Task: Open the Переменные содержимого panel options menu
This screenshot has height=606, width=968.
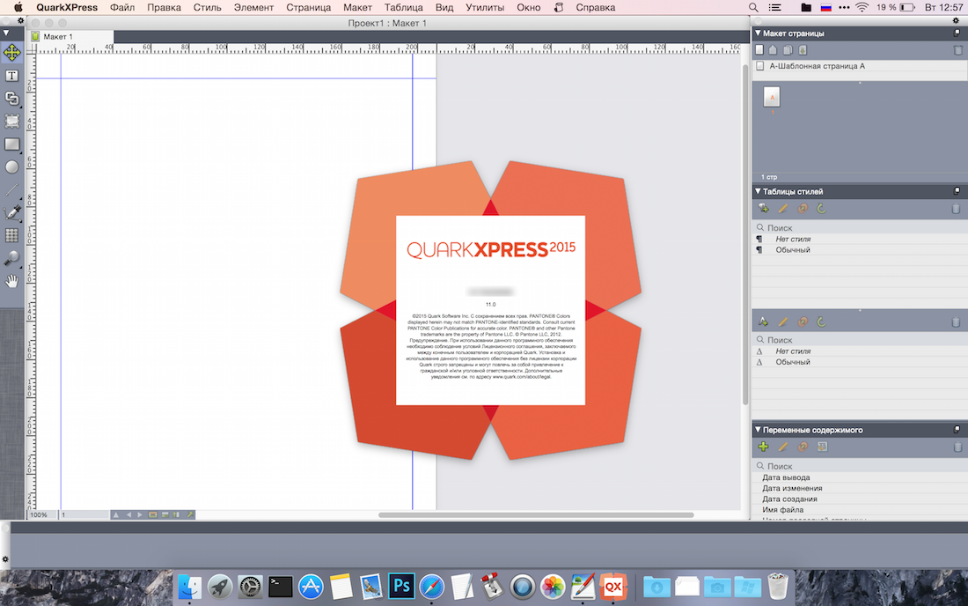Action: coord(957,429)
